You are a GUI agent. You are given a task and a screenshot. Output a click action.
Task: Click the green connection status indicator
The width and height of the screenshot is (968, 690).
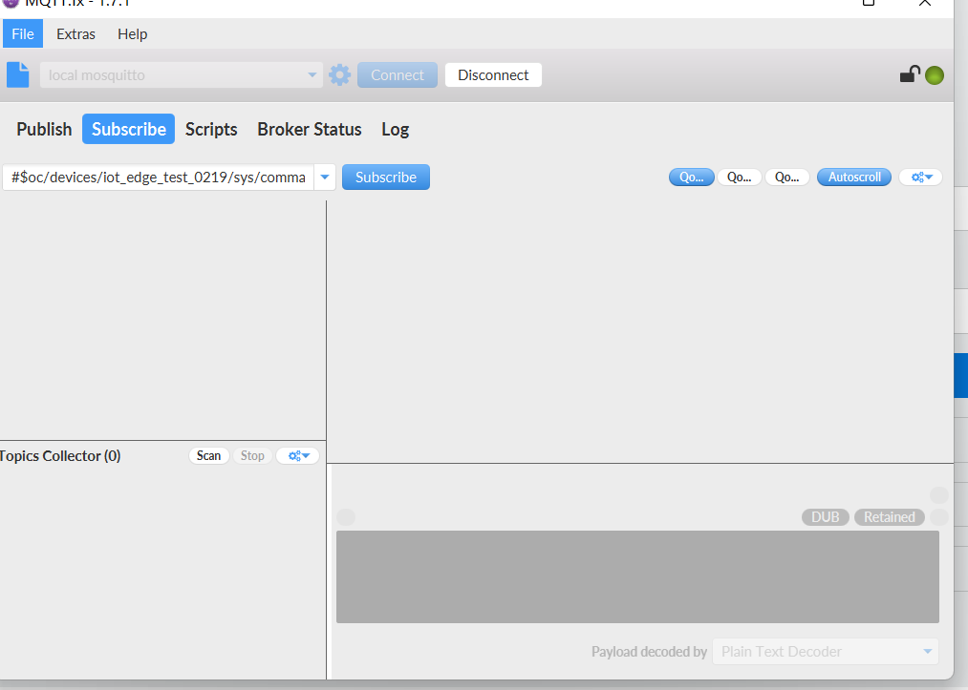point(934,75)
